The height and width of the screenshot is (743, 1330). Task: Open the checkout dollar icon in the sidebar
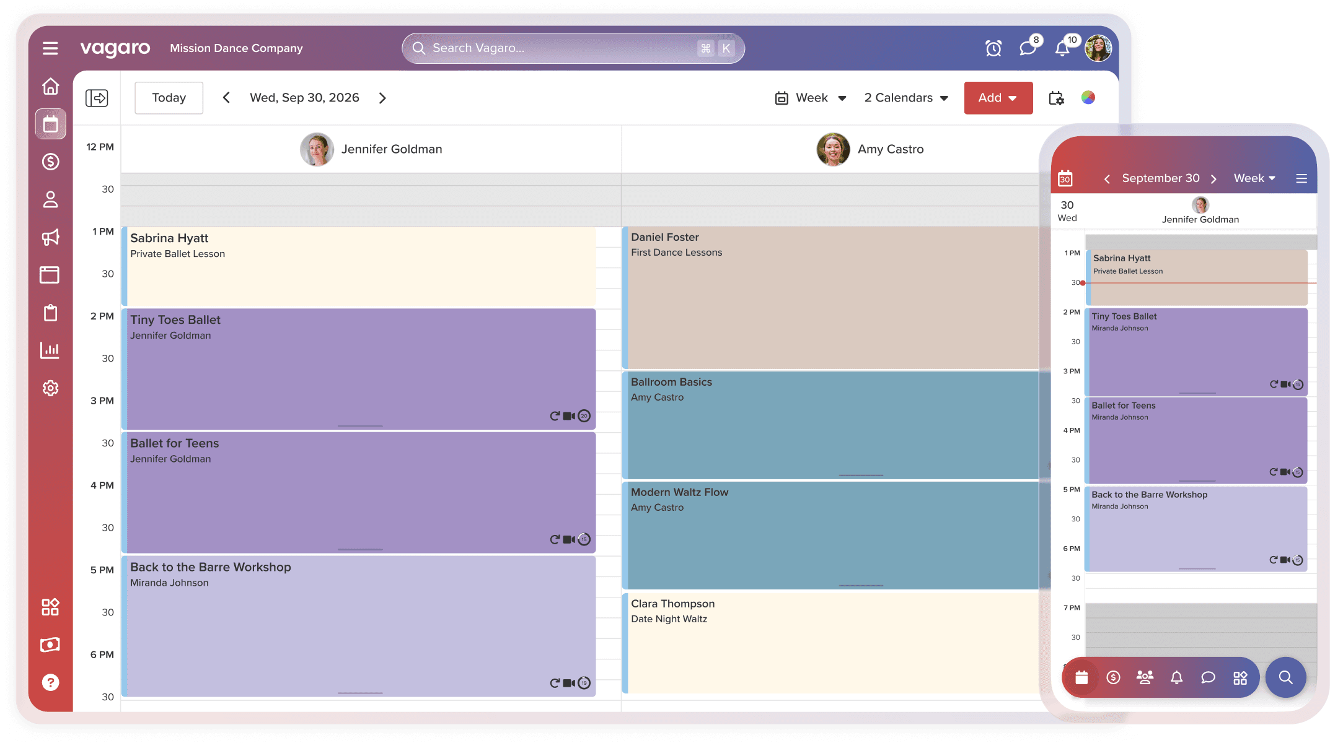50,162
